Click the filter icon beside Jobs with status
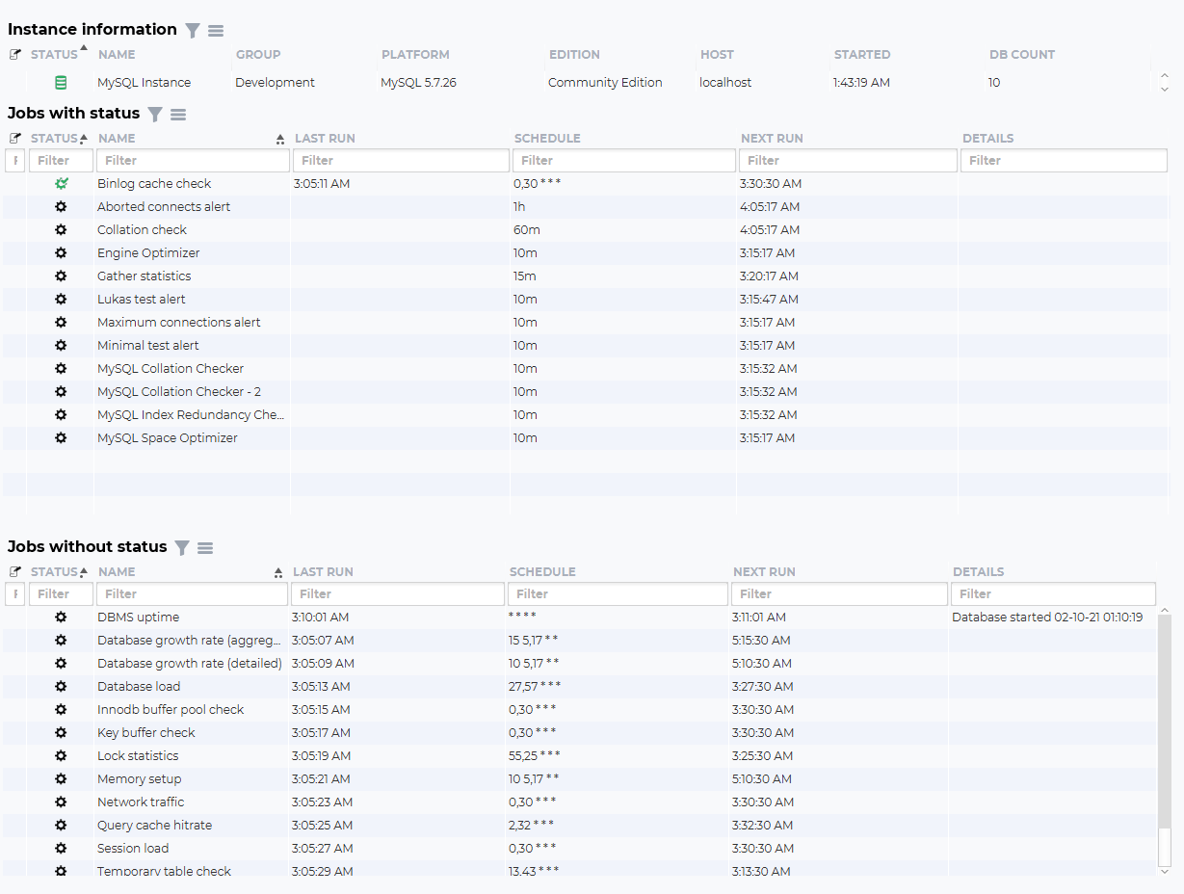 155,115
